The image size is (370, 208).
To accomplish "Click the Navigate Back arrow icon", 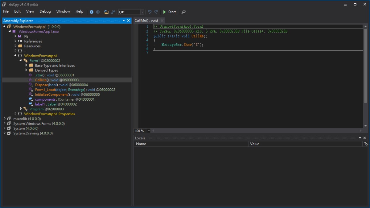I will point(92,12).
